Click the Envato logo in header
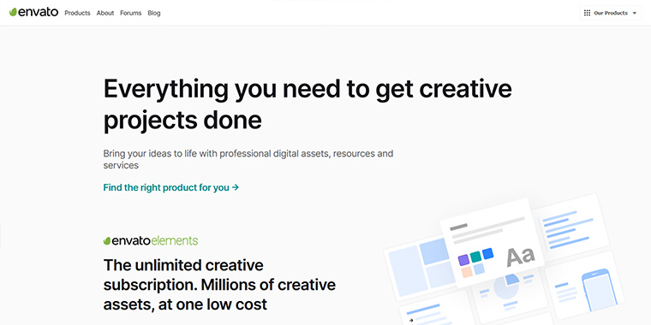Viewport: 651px width, 325px height. tap(33, 13)
